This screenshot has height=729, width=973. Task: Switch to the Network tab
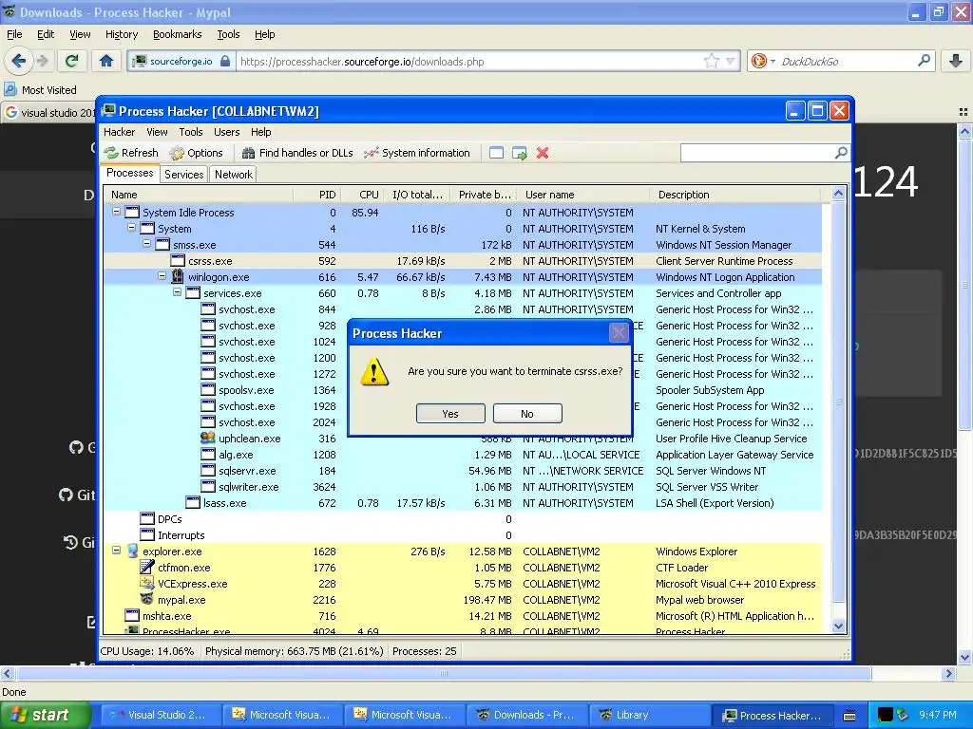click(234, 175)
